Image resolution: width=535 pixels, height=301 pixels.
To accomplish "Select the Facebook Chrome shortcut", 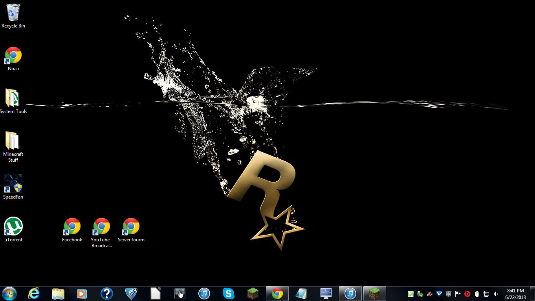I will [72, 230].
